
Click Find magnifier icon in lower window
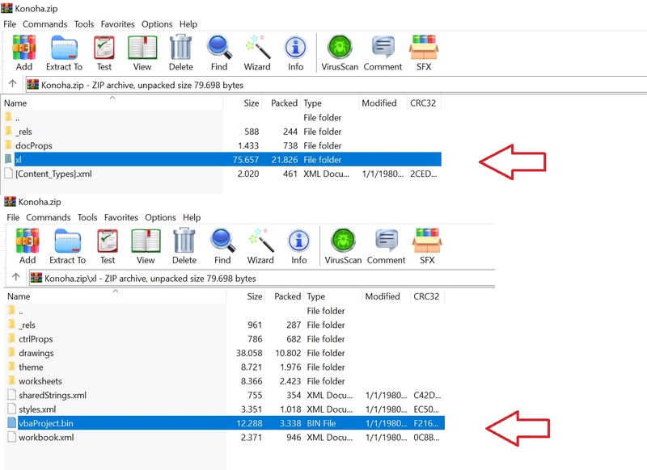pyautogui.click(x=222, y=246)
